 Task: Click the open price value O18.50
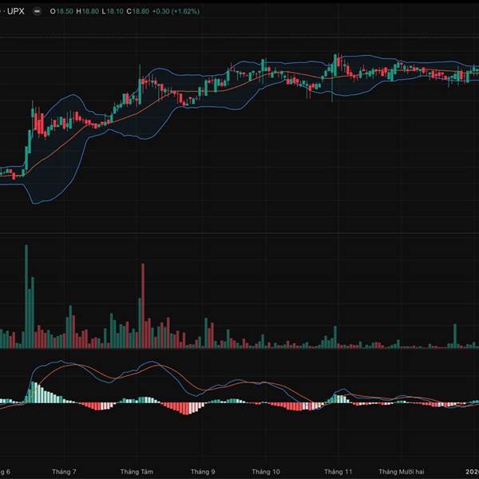click(x=64, y=12)
